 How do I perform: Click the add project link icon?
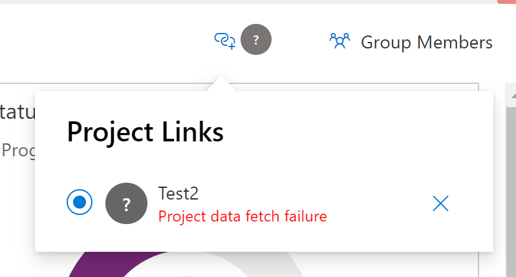tap(224, 41)
